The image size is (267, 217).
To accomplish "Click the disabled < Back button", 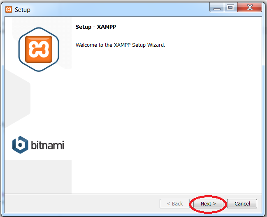I will click(x=174, y=203).
